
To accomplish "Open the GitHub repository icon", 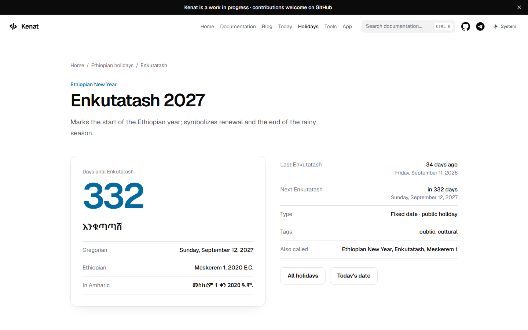I will (466, 26).
